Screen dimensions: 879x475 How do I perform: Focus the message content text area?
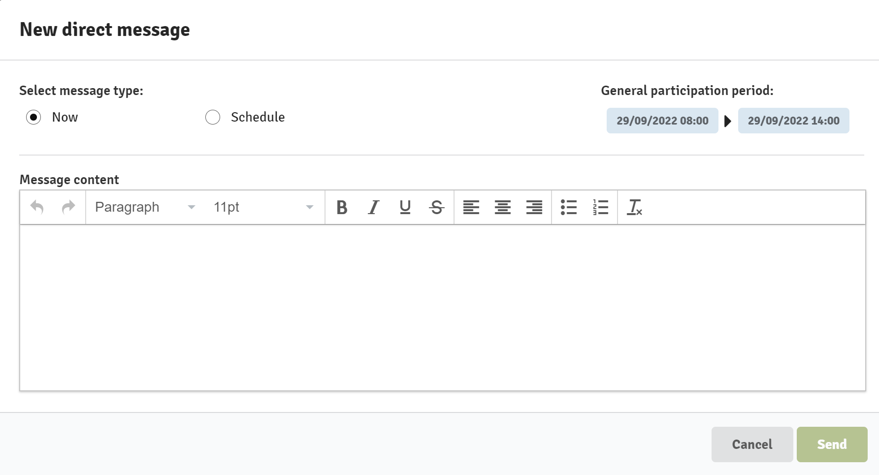pyautogui.click(x=443, y=308)
